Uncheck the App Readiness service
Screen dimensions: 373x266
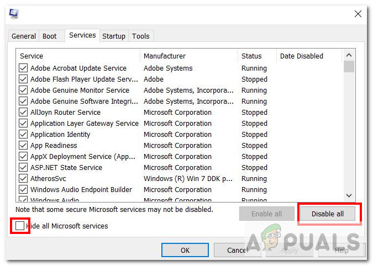pos(23,145)
